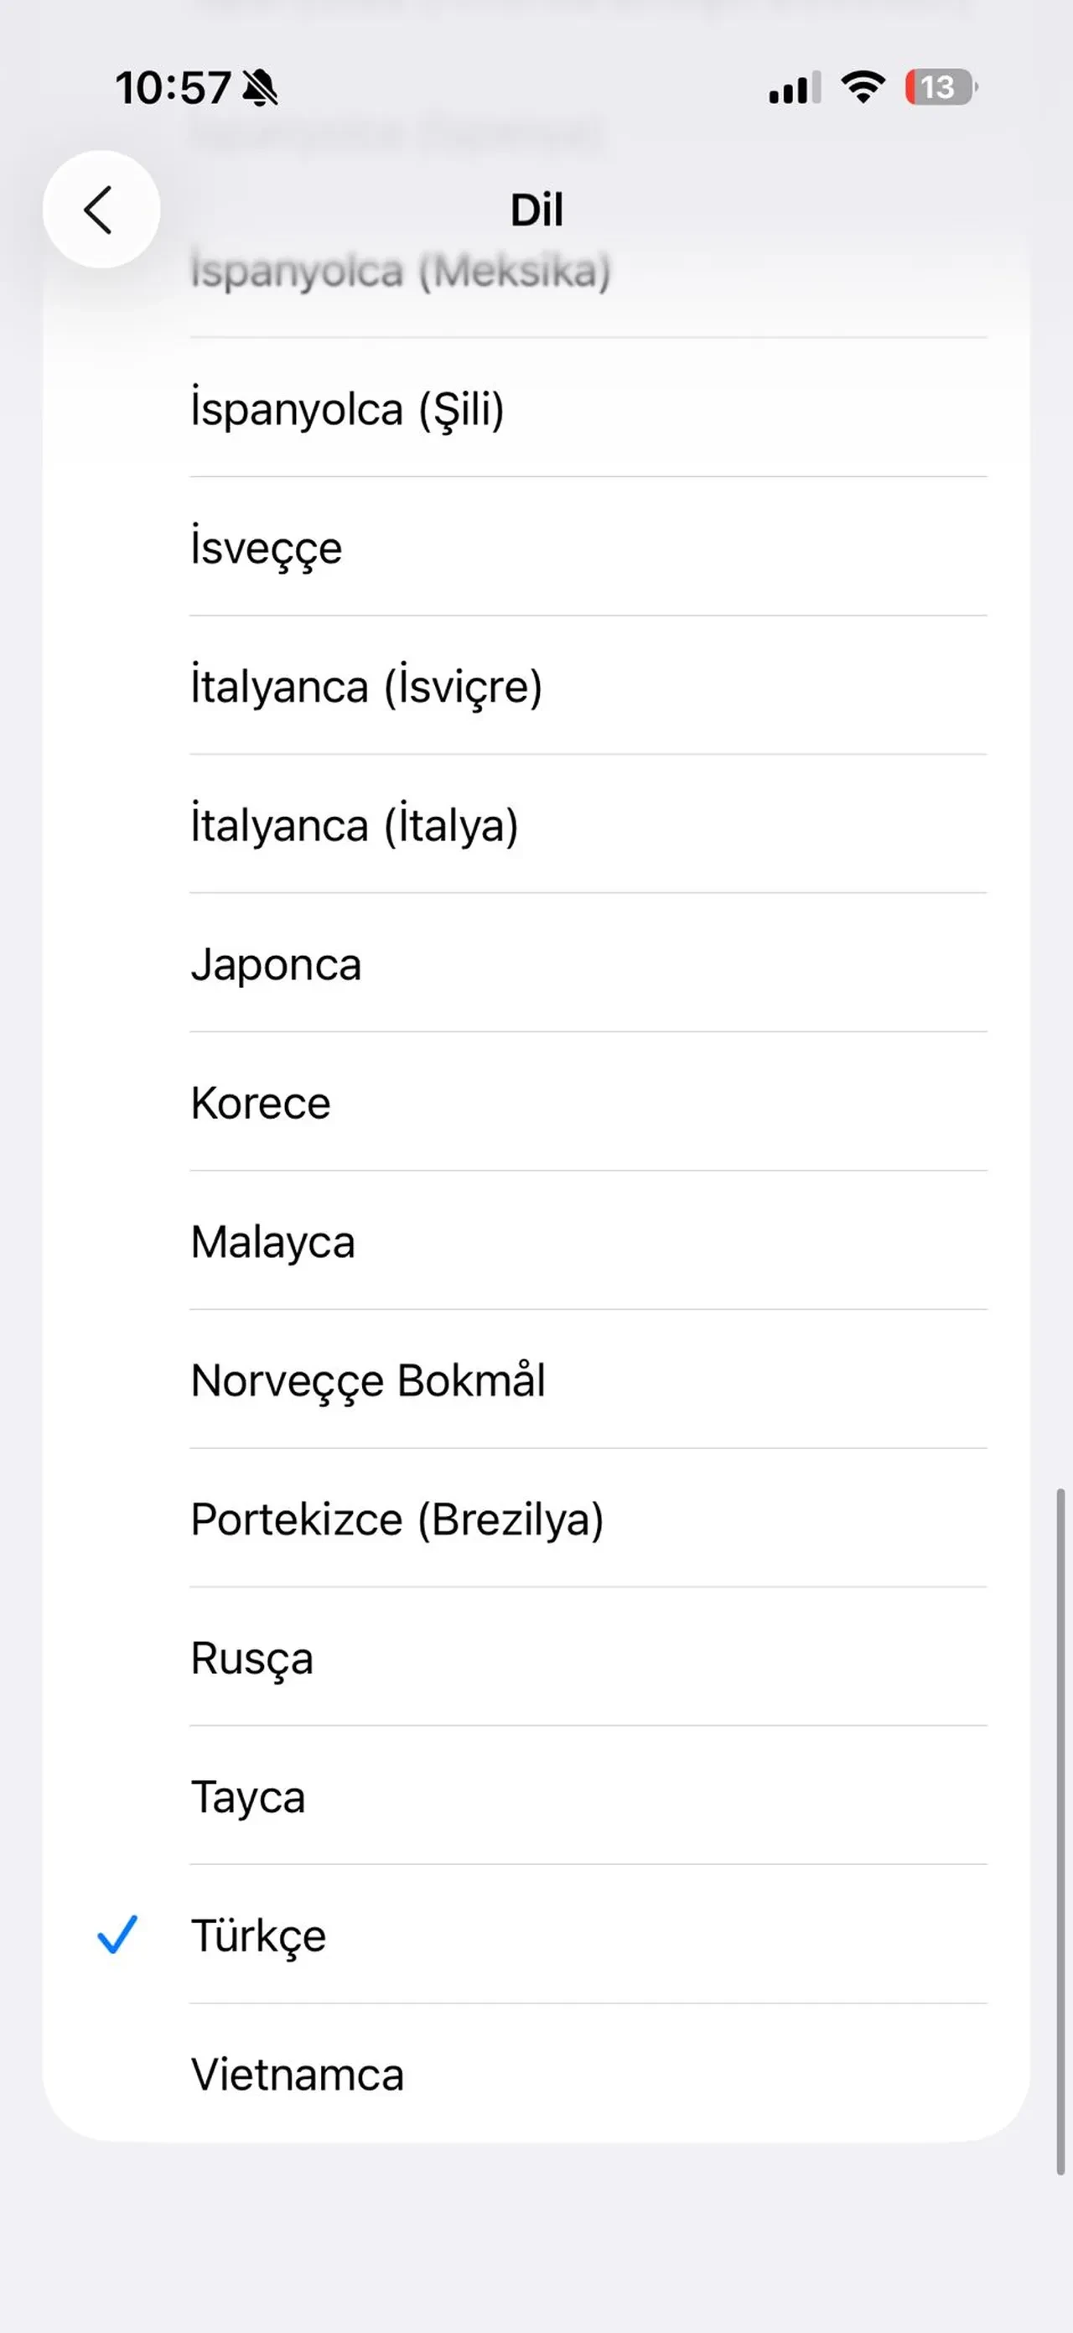This screenshot has width=1073, height=2333.
Task: Pick Rusça from the language list
Action: 251,1657
